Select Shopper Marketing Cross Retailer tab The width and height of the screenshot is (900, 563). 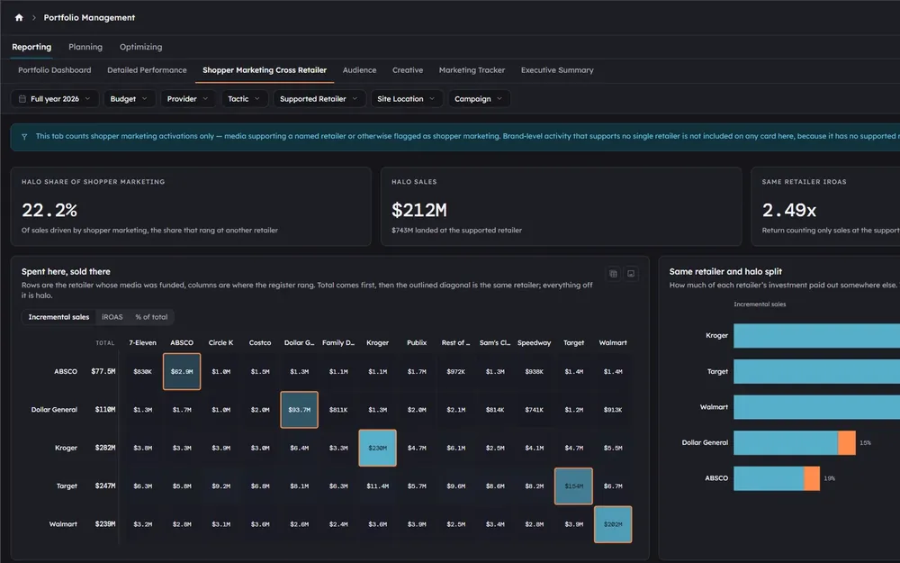tap(265, 70)
